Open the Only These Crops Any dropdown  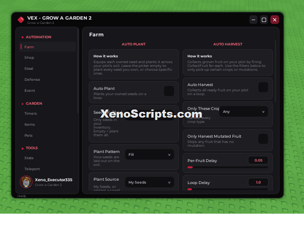click(244, 111)
